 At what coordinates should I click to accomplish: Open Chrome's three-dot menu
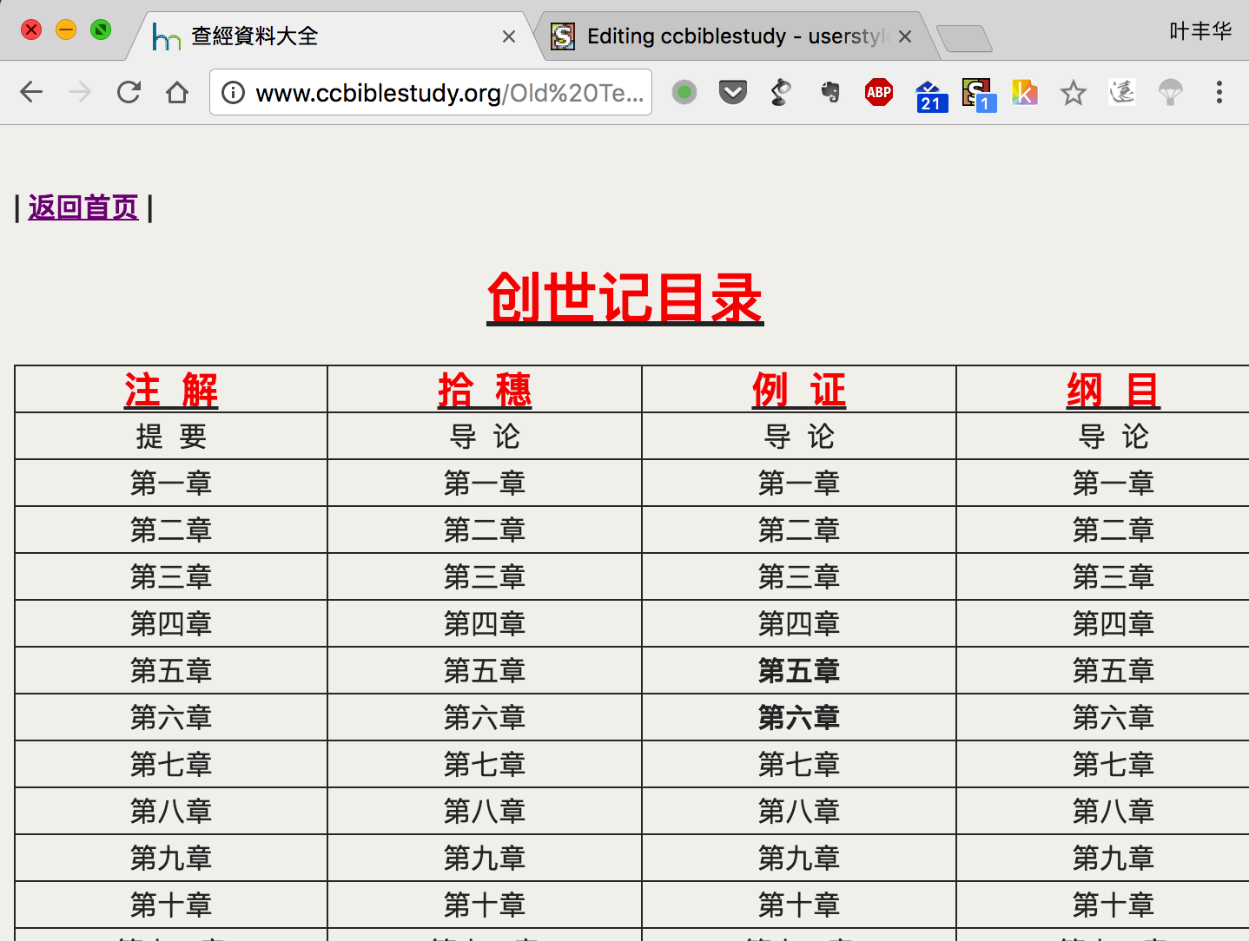tap(1219, 92)
